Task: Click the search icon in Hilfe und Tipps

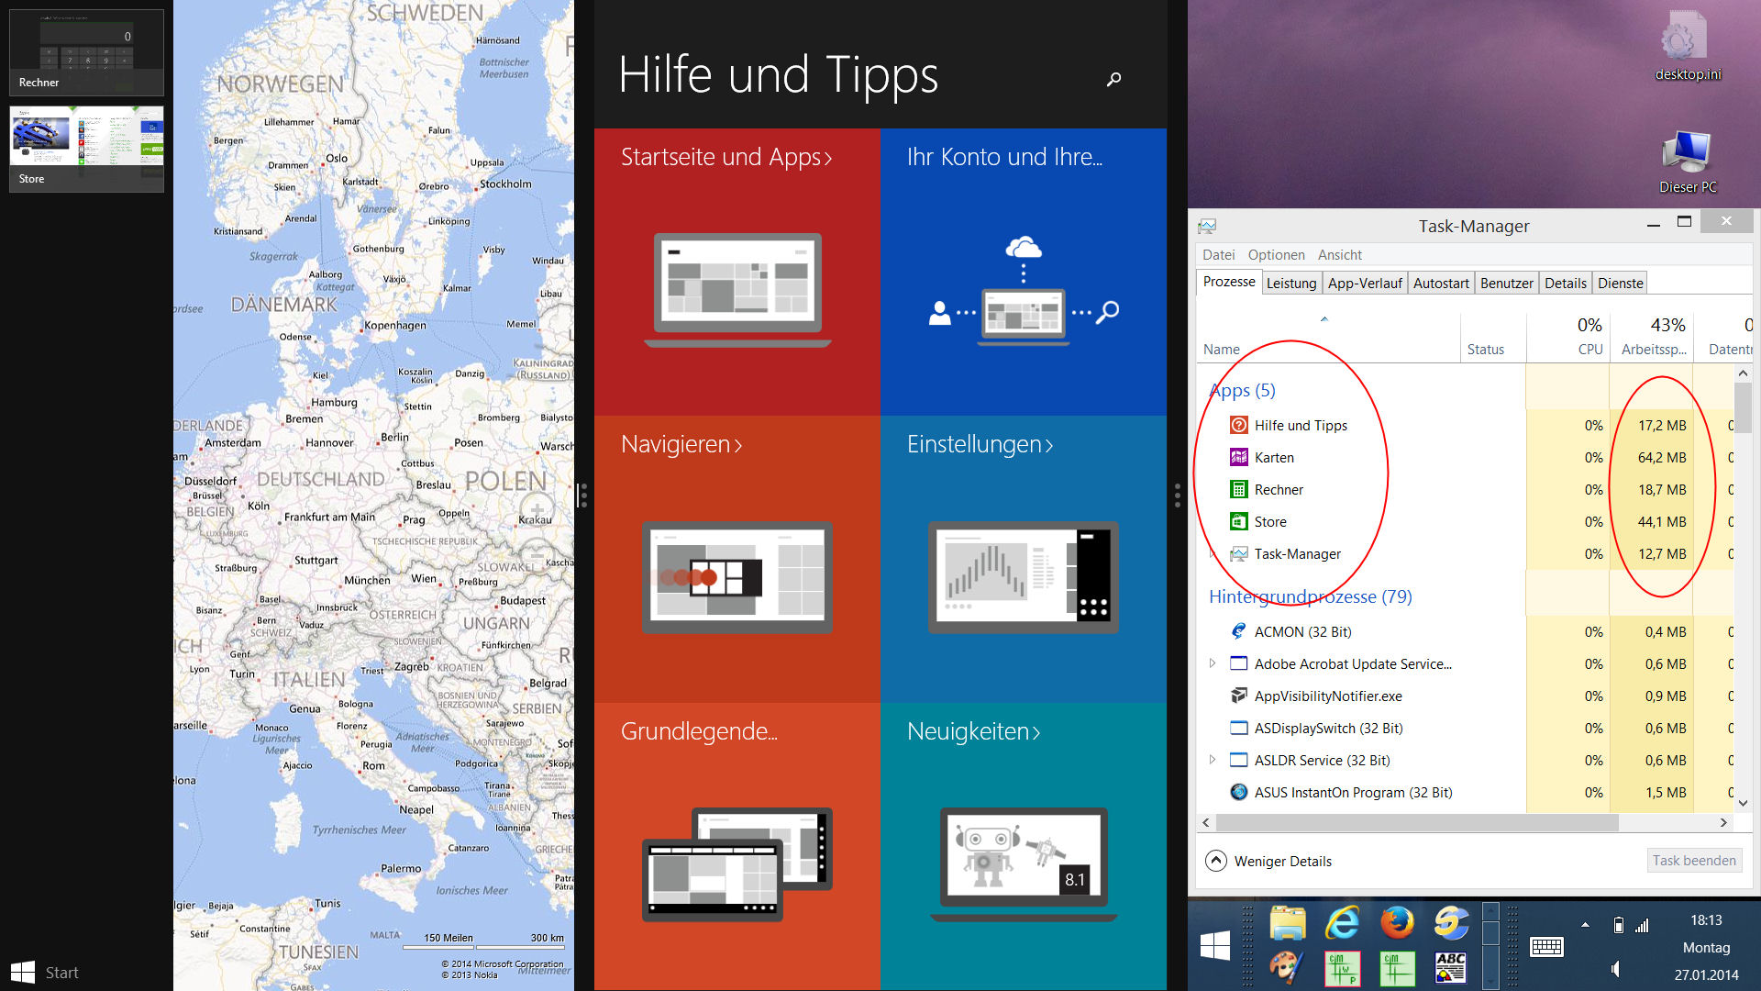Action: [1113, 80]
